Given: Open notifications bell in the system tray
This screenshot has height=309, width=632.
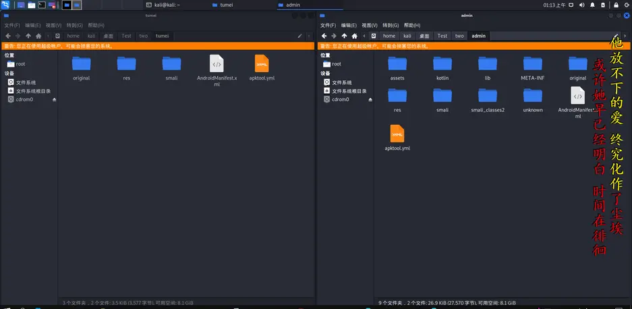Looking at the screenshot, I should 592,5.
